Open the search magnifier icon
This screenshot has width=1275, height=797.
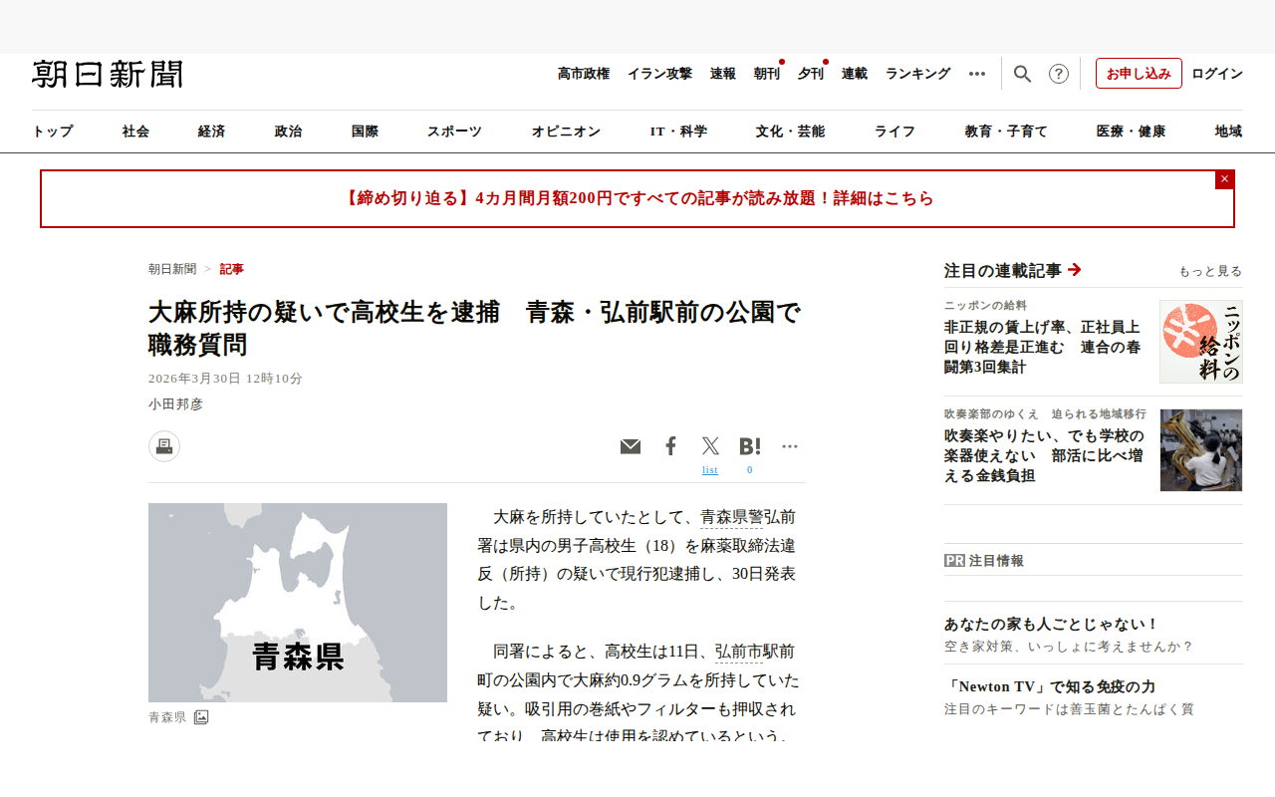click(x=1022, y=74)
